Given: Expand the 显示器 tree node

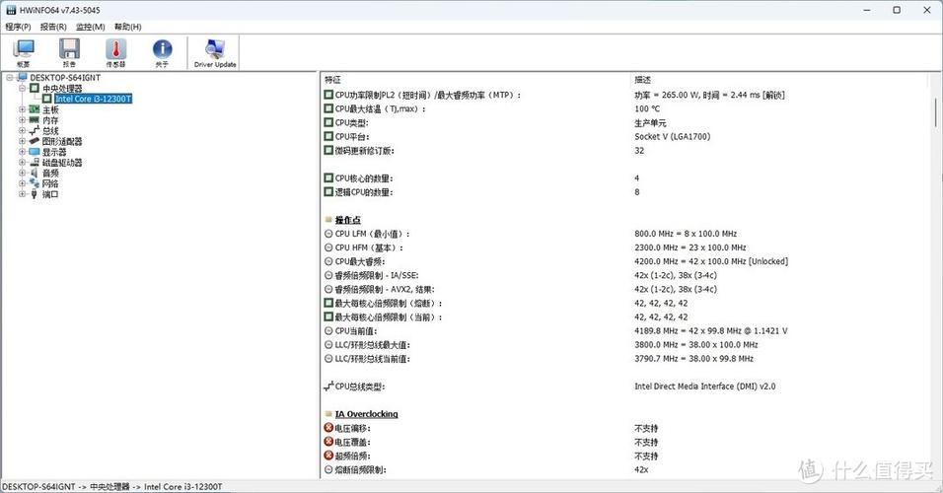Looking at the screenshot, I should tap(23, 152).
